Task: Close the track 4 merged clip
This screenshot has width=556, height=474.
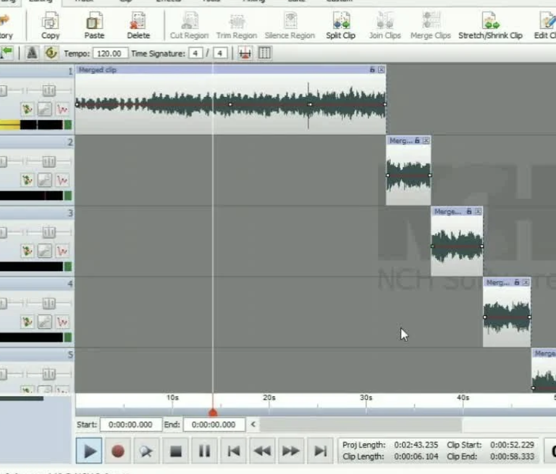Action: (x=526, y=283)
